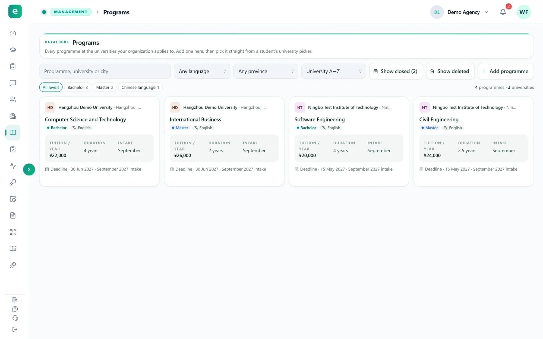Viewport: 543px width, 339px height.
Task: Open the users people sidebar icon
Action: pyautogui.click(x=13, y=99)
